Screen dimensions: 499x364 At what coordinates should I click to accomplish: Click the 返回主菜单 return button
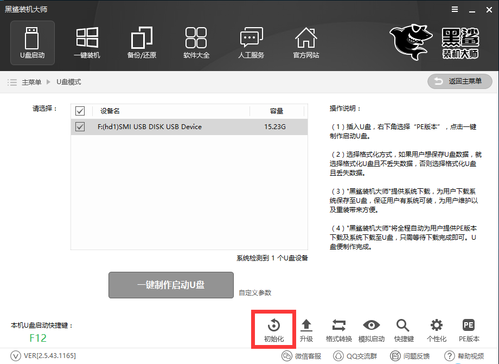pos(460,81)
